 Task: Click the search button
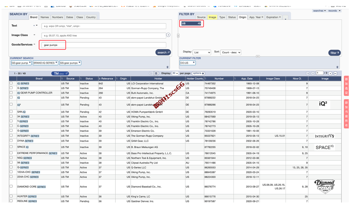(163, 52)
